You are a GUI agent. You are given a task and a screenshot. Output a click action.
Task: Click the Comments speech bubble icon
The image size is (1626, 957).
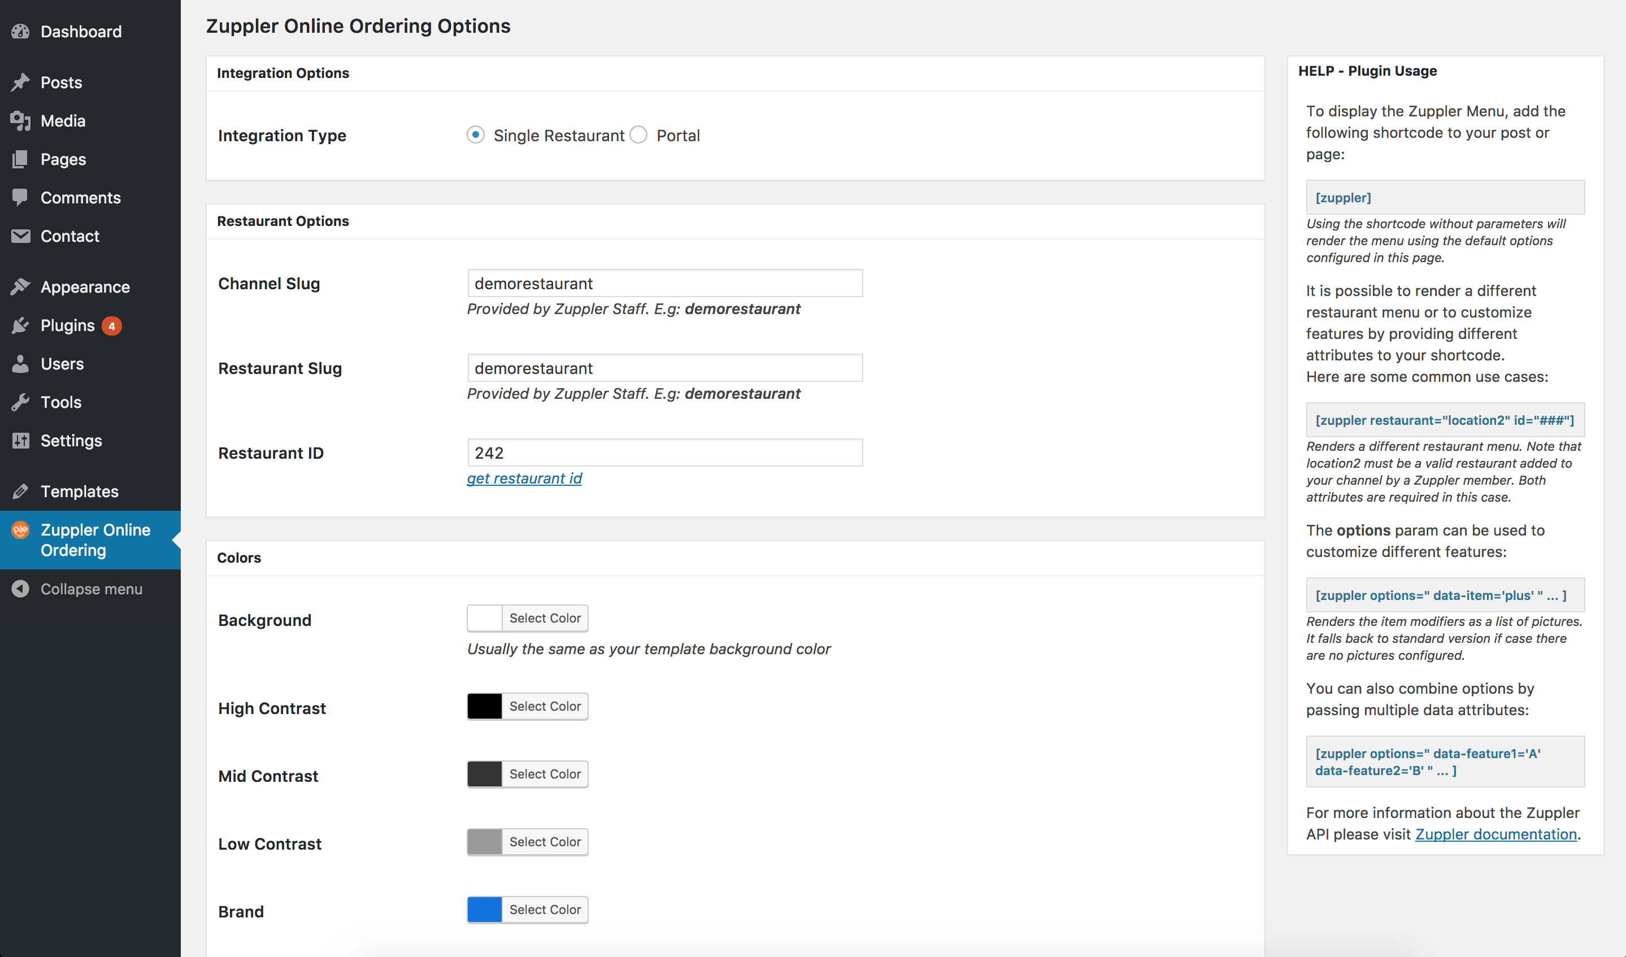21,198
